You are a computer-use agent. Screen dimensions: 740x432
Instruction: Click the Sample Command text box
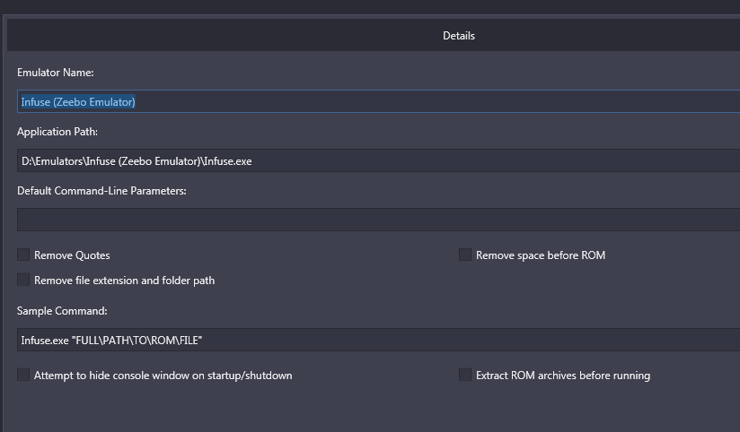378,340
